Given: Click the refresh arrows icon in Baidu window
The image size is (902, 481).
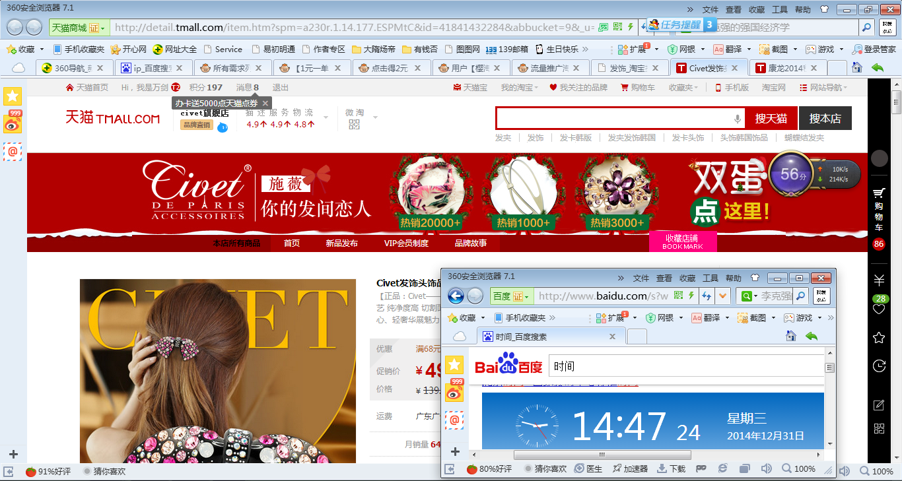Looking at the screenshot, I should coord(707,296).
